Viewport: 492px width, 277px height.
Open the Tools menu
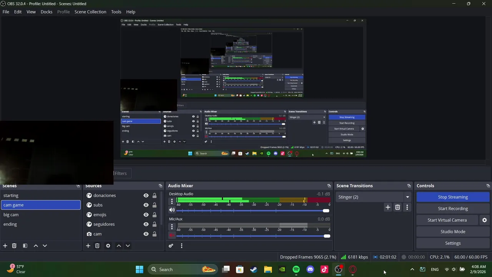coord(116,12)
